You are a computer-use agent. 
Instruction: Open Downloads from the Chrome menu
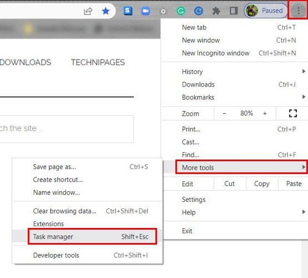pos(235,85)
